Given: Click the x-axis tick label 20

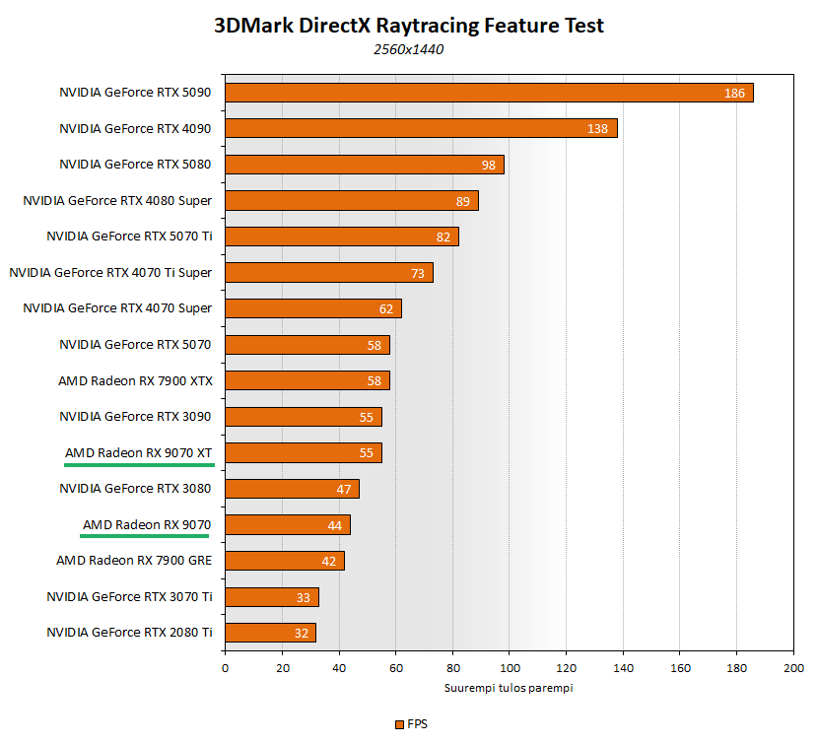Looking at the screenshot, I should coord(282,668).
